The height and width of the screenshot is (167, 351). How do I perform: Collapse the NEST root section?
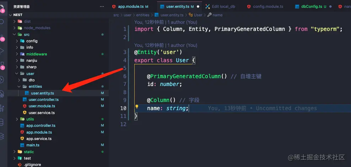[11, 15]
